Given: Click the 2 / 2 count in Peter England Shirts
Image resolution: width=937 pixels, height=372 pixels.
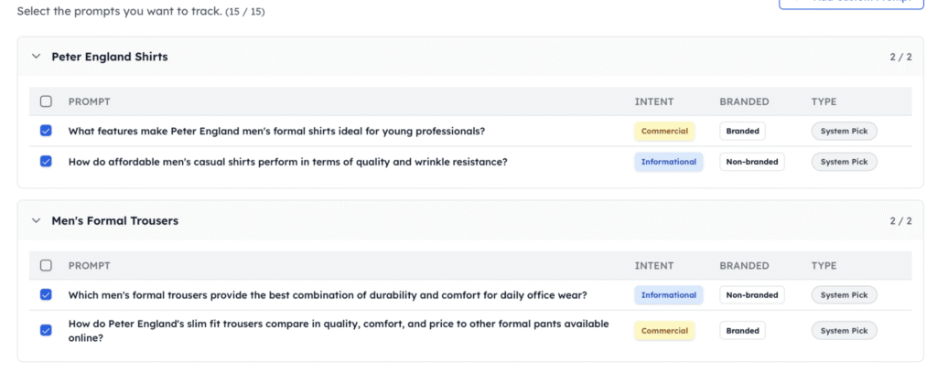Looking at the screenshot, I should pyautogui.click(x=900, y=57).
